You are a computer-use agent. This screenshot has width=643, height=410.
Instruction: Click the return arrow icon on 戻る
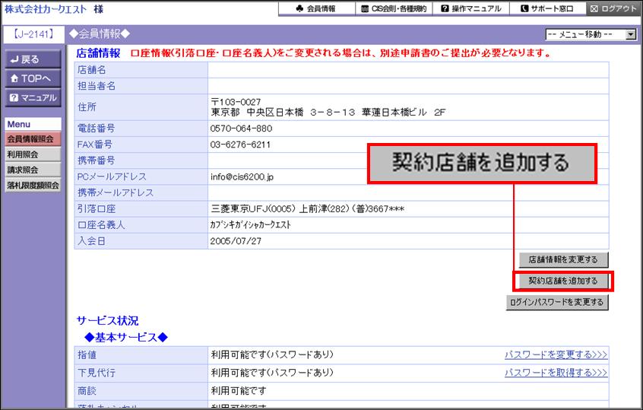[x=14, y=60]
